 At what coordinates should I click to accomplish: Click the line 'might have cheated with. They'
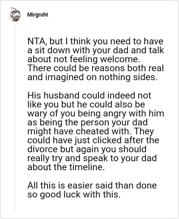90,131
